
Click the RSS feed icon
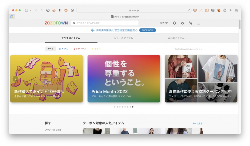(201, 10)
